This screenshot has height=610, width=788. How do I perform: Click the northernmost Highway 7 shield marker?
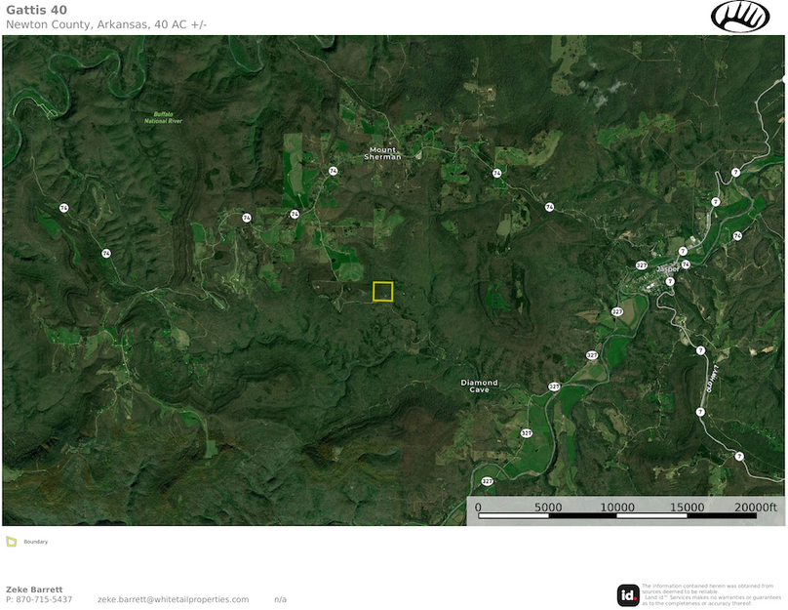[x=735, y=172]
